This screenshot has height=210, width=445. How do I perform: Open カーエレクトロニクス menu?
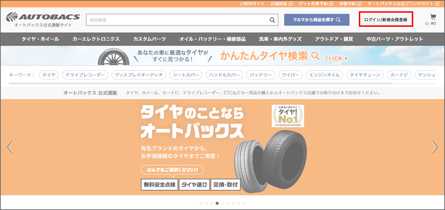[96, 39]
